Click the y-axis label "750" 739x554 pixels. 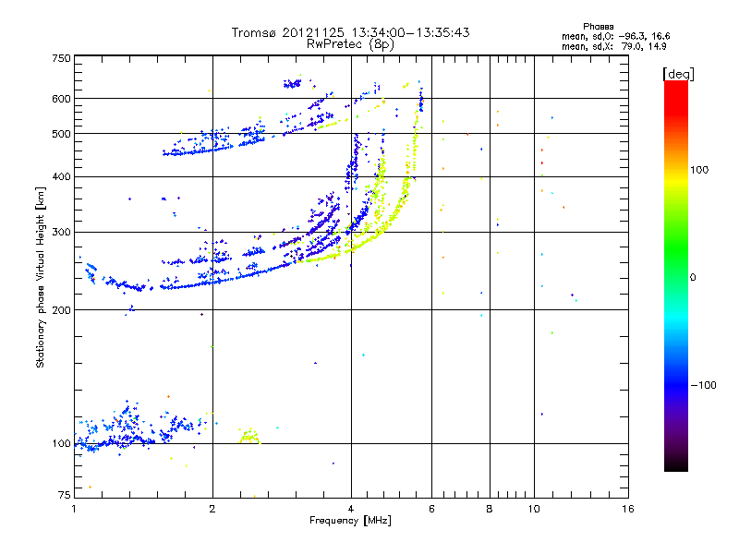[61, 58]
